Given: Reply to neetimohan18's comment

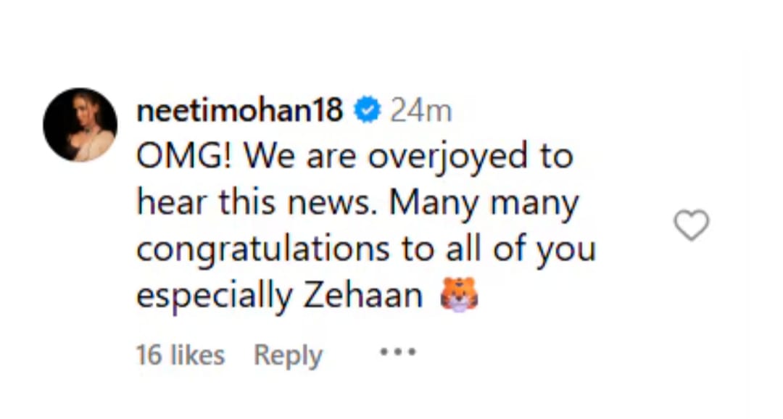Looking at the screenshot, I should (288, 355).
